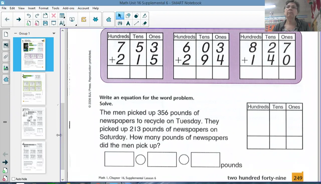The height and width of the screenshot is (184, 321).
Task: Redo the last undone action
Action: point(37,16)
